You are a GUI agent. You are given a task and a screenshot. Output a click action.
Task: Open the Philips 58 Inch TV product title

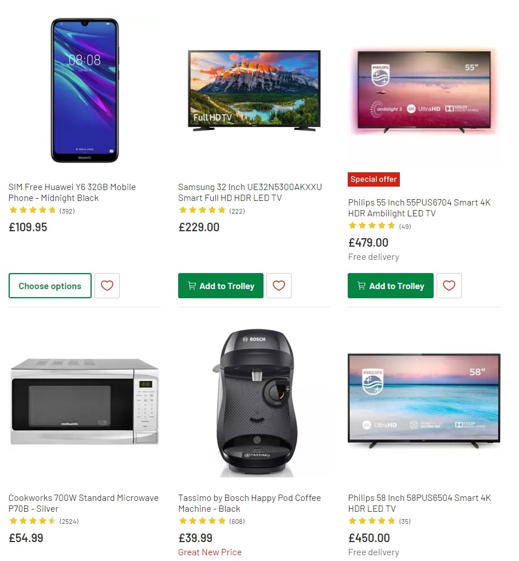click(x=419, y=503)
